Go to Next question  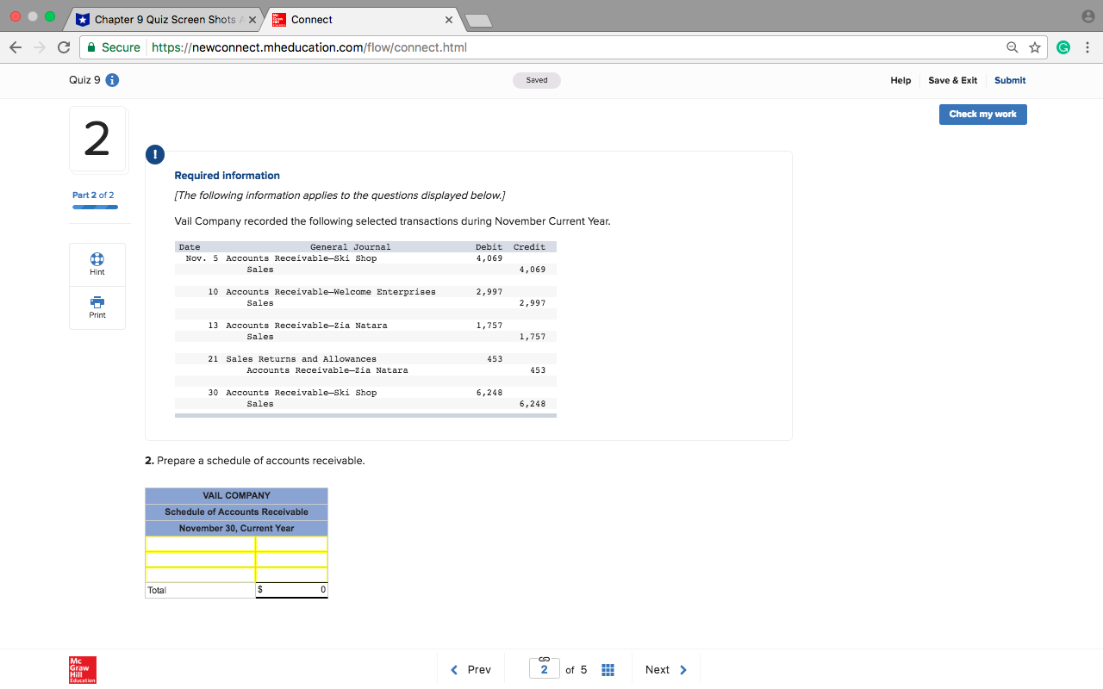pos(666,669)
